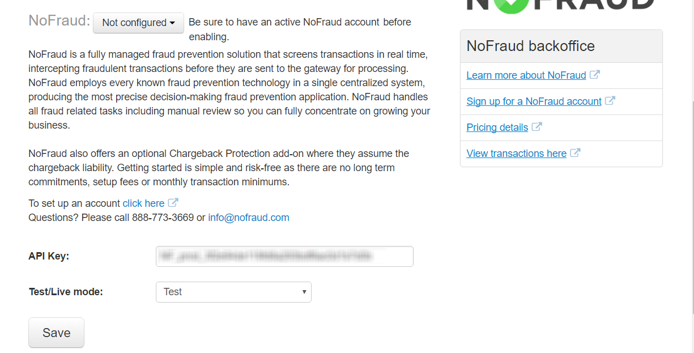Click external-link icon beside Sign up link
Viewport: 694px width, 353px height.
click(x=610, y=101)
